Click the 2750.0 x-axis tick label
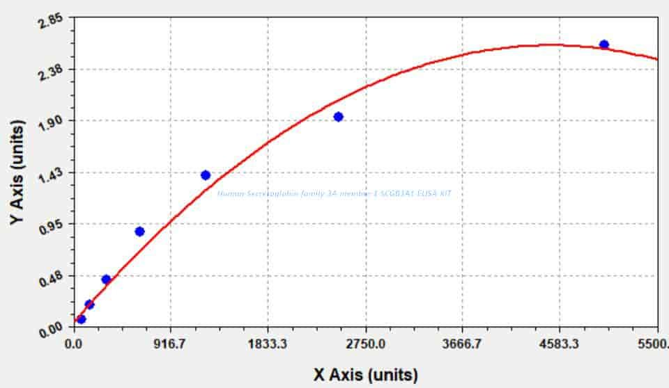669x388 pixels. (365, 343)
